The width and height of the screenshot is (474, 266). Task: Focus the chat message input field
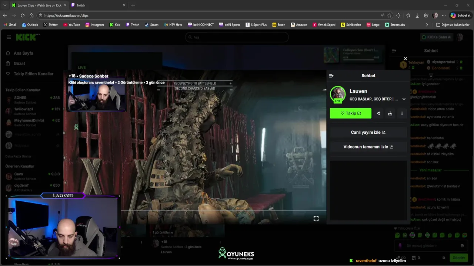click(431, 246)
